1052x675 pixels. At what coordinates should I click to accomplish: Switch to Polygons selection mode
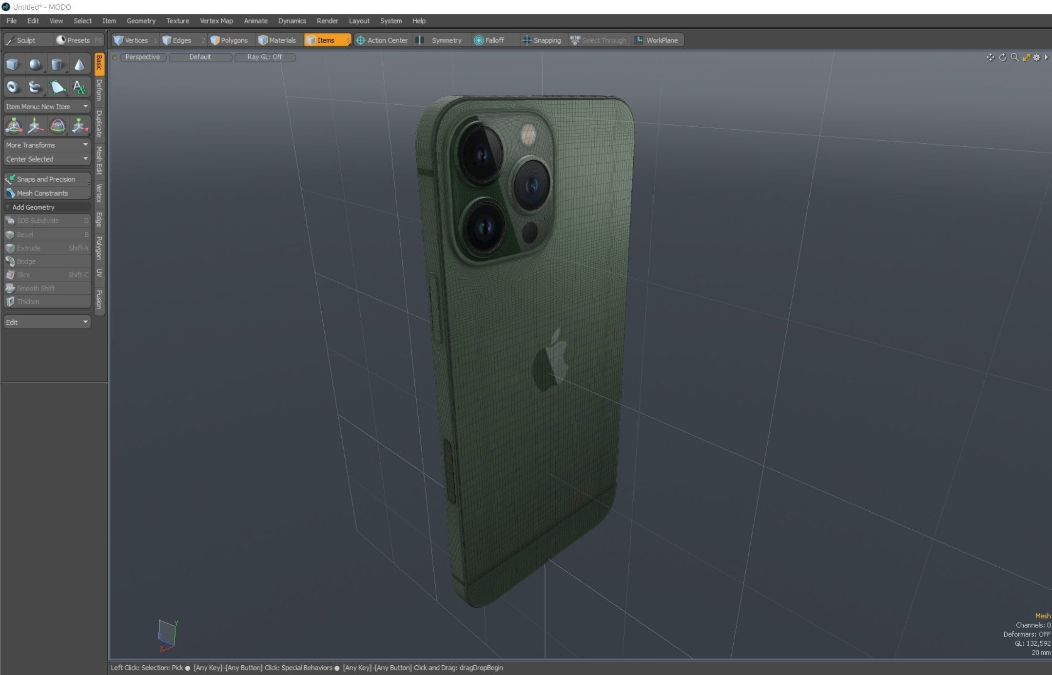(x=231, y=40)
